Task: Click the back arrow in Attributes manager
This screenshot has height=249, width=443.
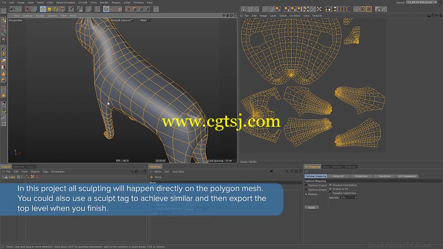Action: click(271, 171)
